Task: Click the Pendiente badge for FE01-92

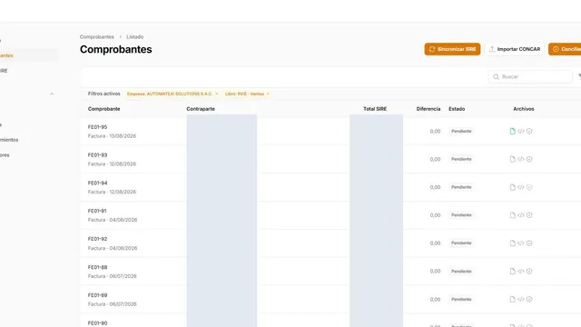Action: [x=461, y=243]
